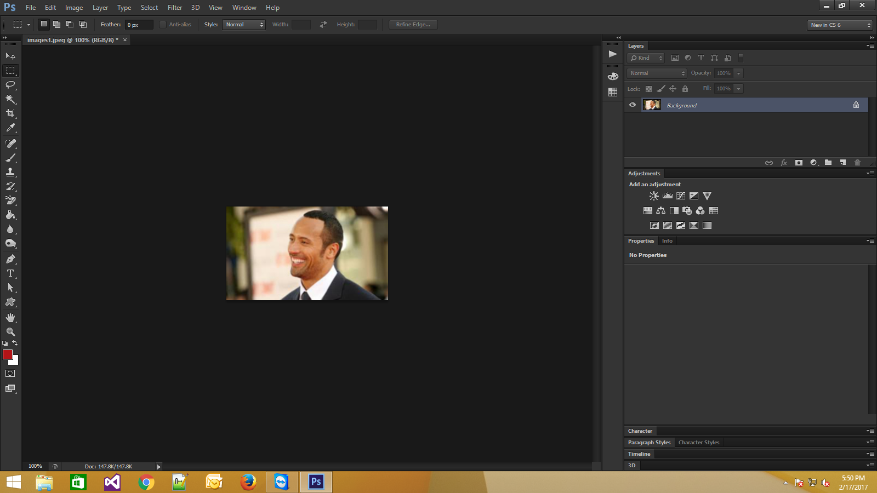
Task: Open the status bar info arrow
Action: point(158,467)
